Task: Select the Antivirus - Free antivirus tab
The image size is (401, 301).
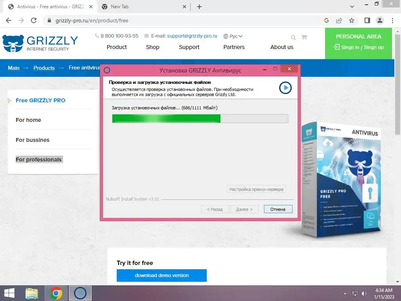Action: 50,7
